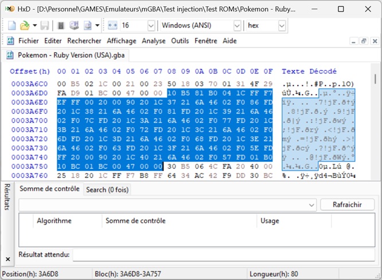Screen dimensions: 382x280
Task: Click the Save floppy disk icon
Action: [x=45, y=26]
